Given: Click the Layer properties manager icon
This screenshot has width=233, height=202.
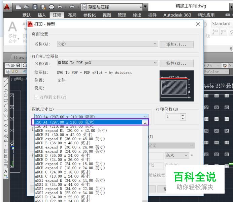Looking at the screenshot, I should 7,71.
